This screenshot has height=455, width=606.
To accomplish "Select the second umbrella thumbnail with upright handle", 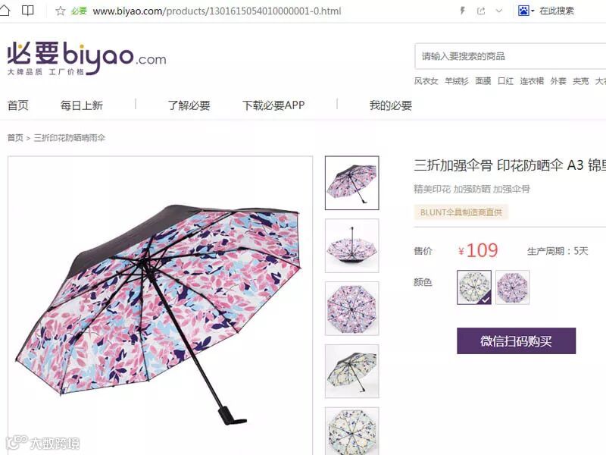I will pyautogui.click(x=352, y=246).
